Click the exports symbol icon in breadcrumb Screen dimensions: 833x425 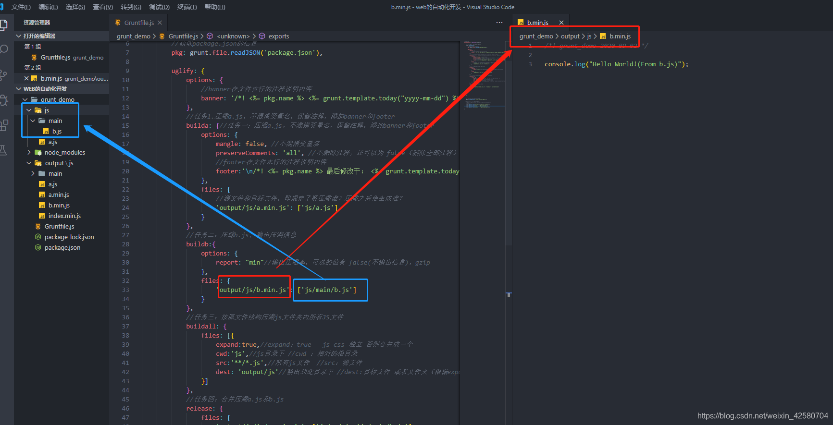(x=262, y=36)
